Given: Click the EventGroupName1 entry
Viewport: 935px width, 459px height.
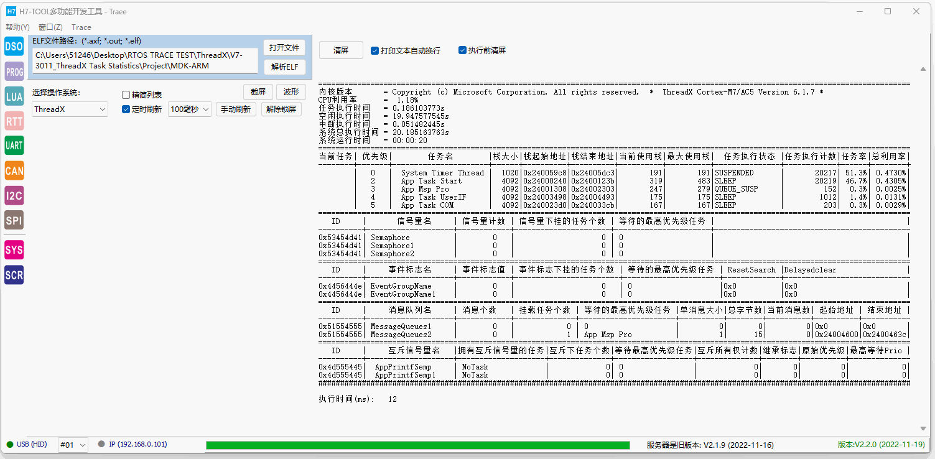Looking at the screenshot, I should click(403, 294).
